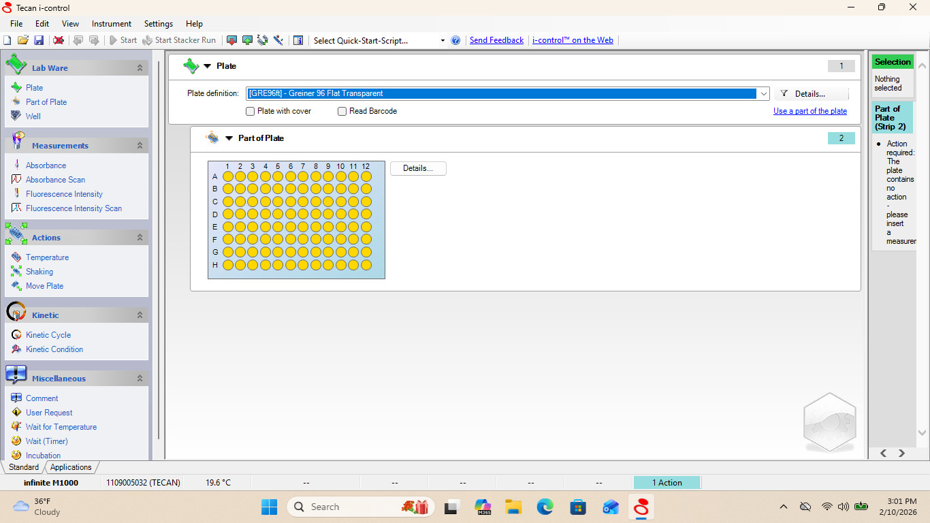Viewport: 930px width, 523px height.
Task: Select Plate in the Lab Ware sidebar list
Action: pyautogui.click(x=34, y=88)
